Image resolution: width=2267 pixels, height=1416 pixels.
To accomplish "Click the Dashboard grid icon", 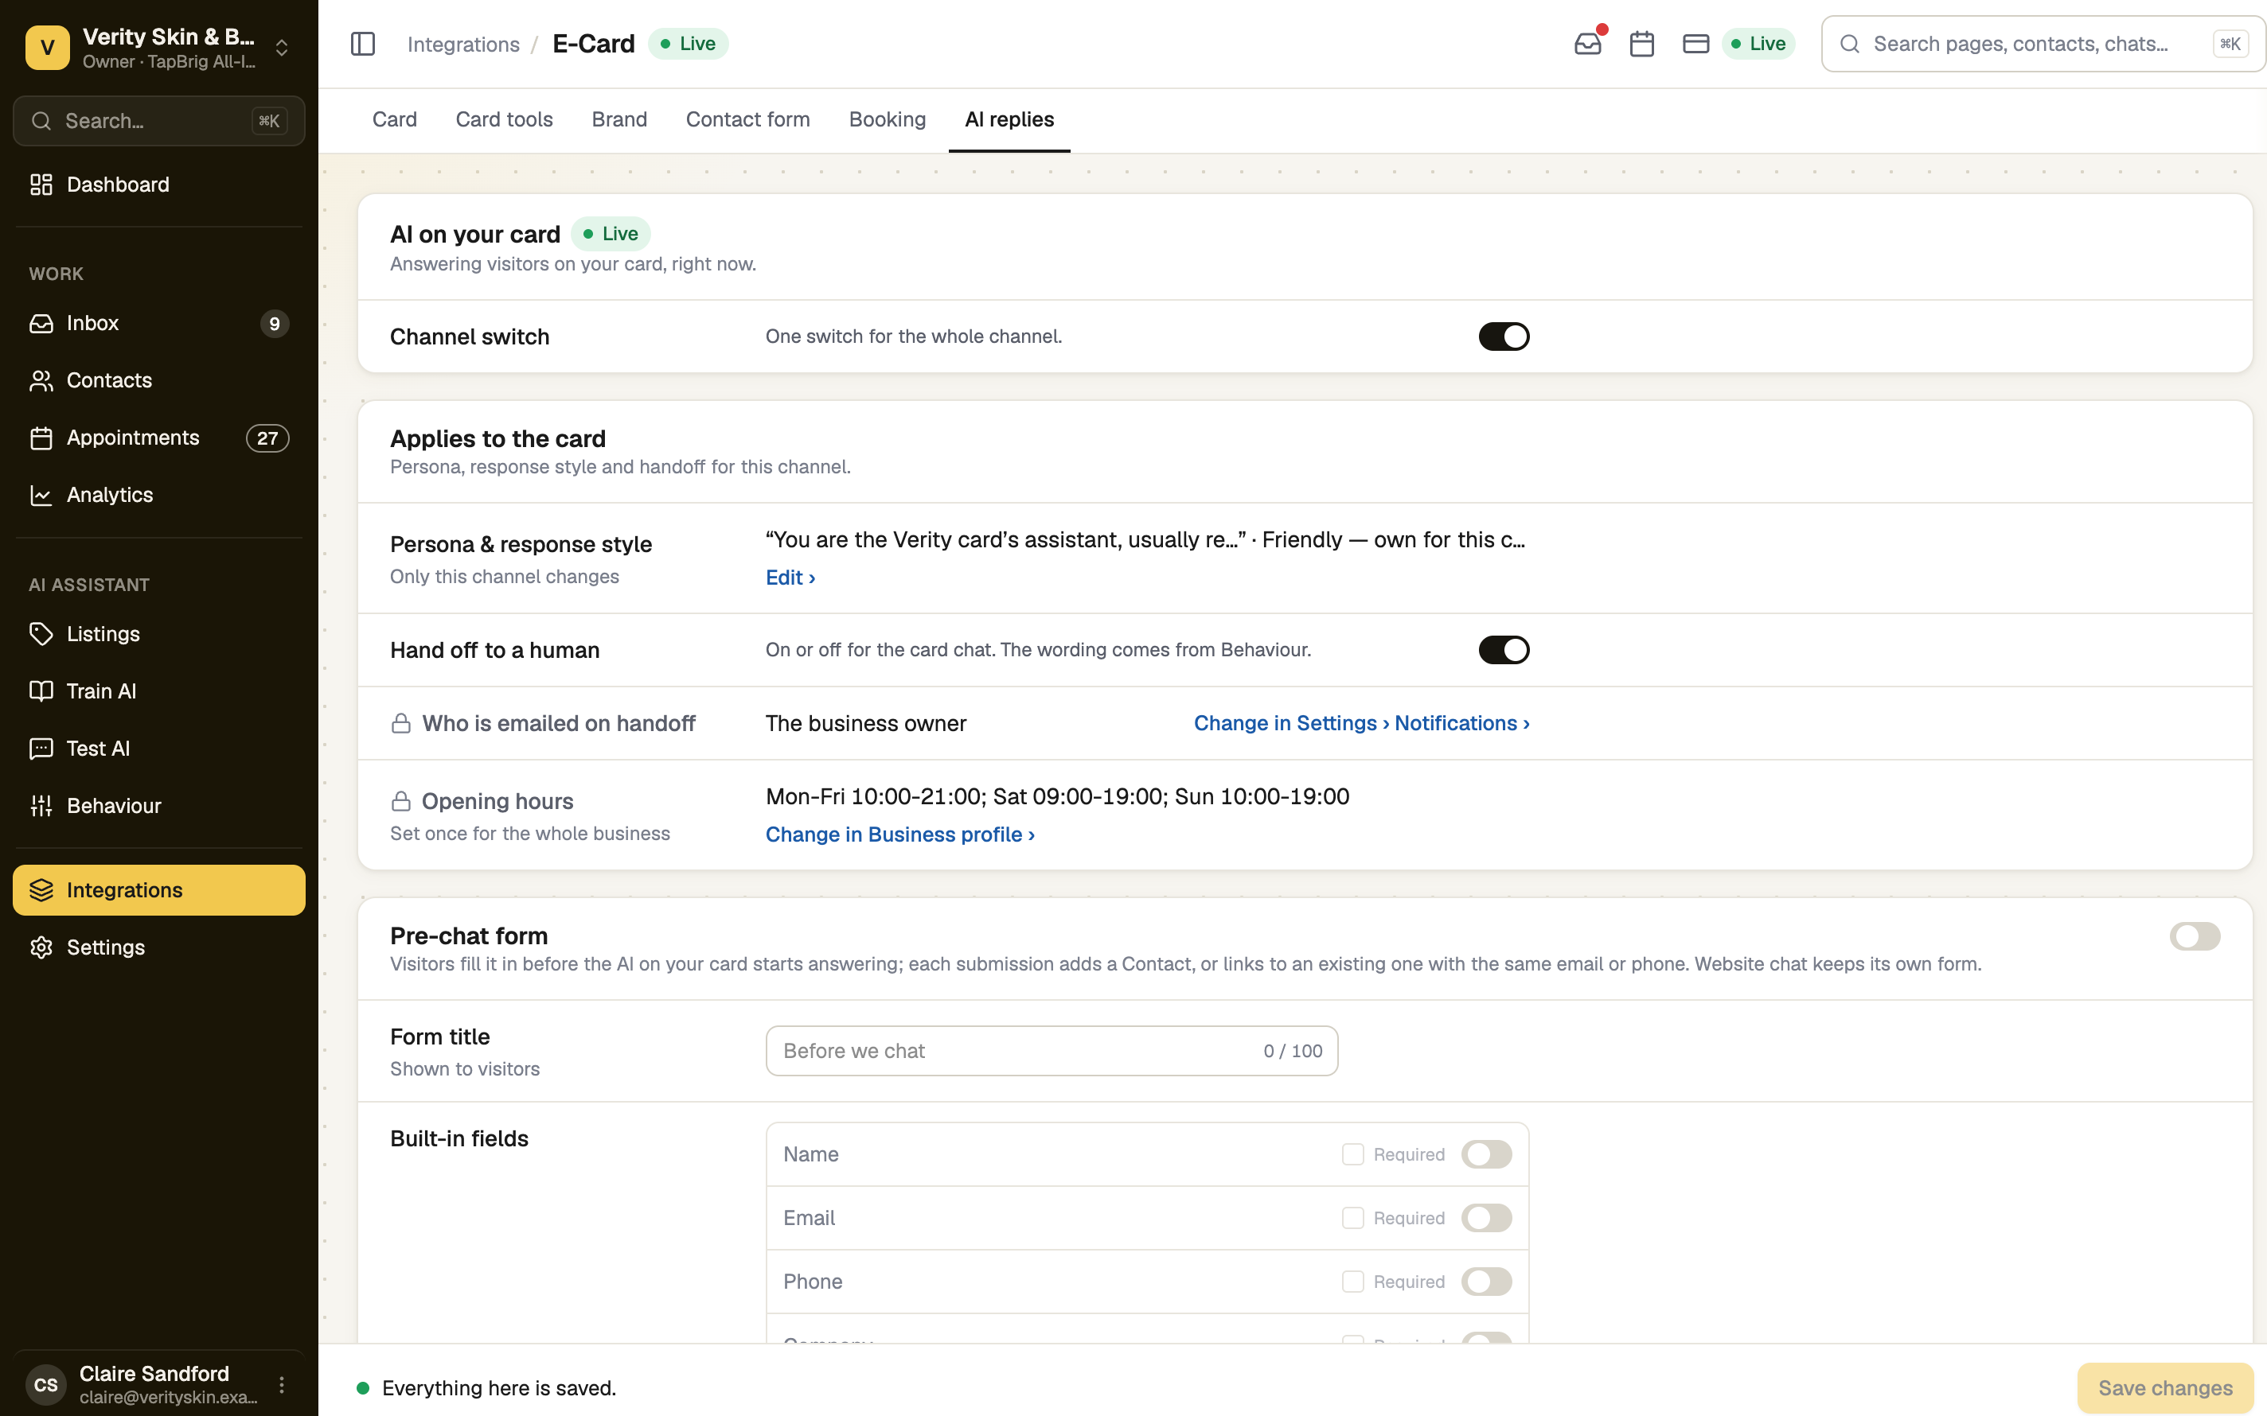I will pyautogui.click(x=41, y=185).
